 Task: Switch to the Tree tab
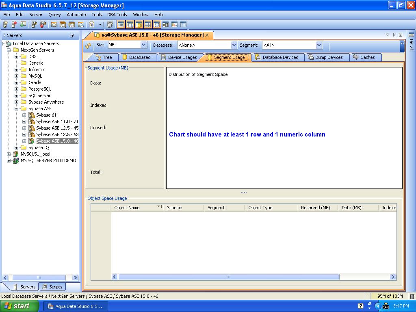pyautogui.click(x=104, y=57)
